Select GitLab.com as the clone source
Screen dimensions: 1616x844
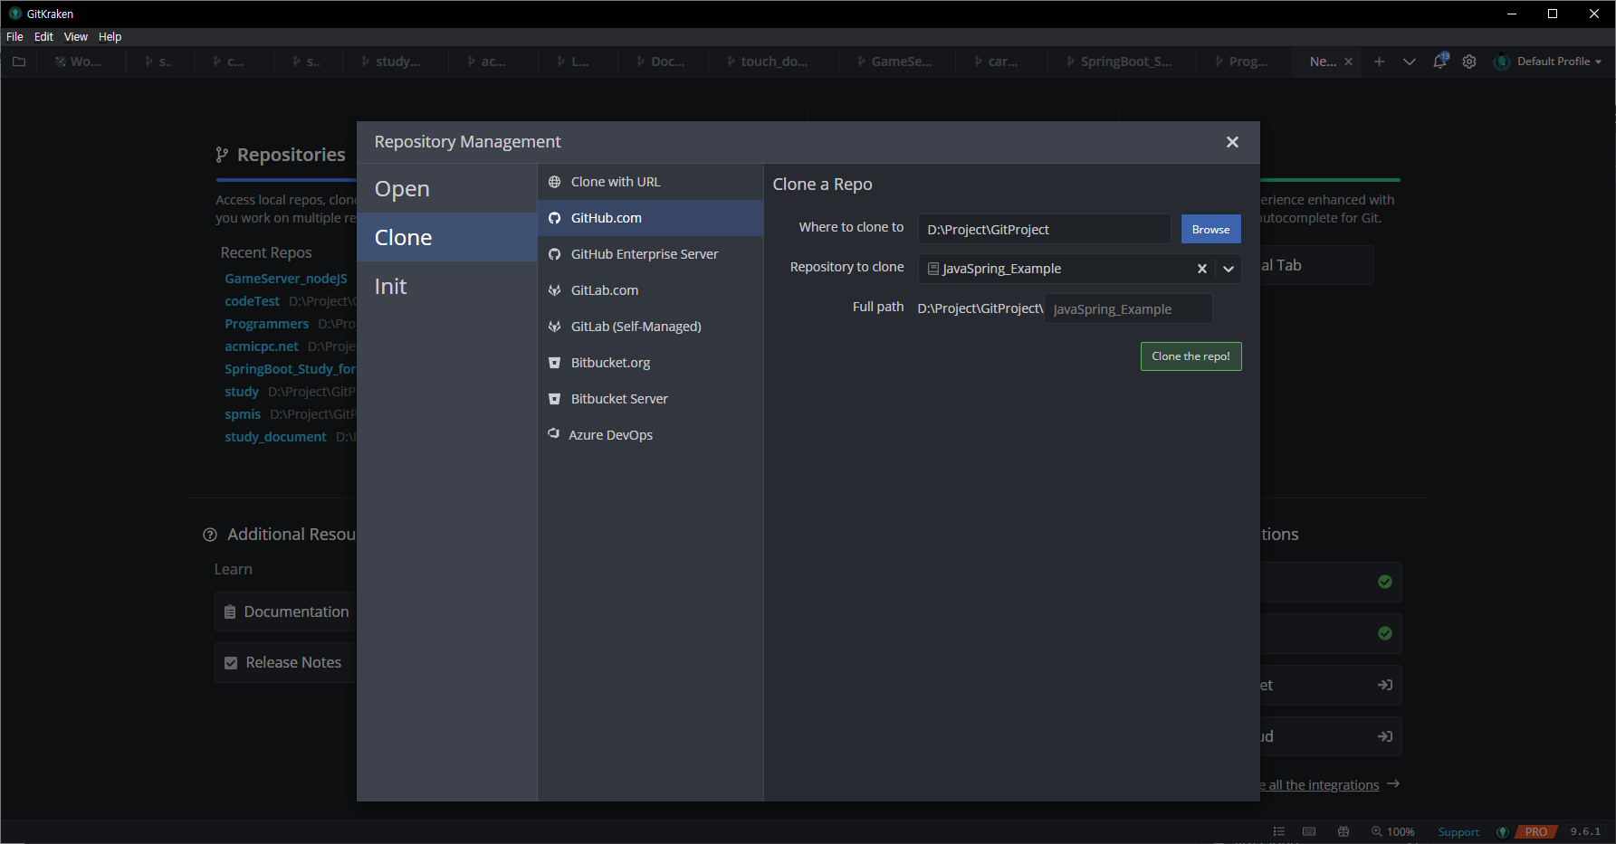(x=651, y=290)
